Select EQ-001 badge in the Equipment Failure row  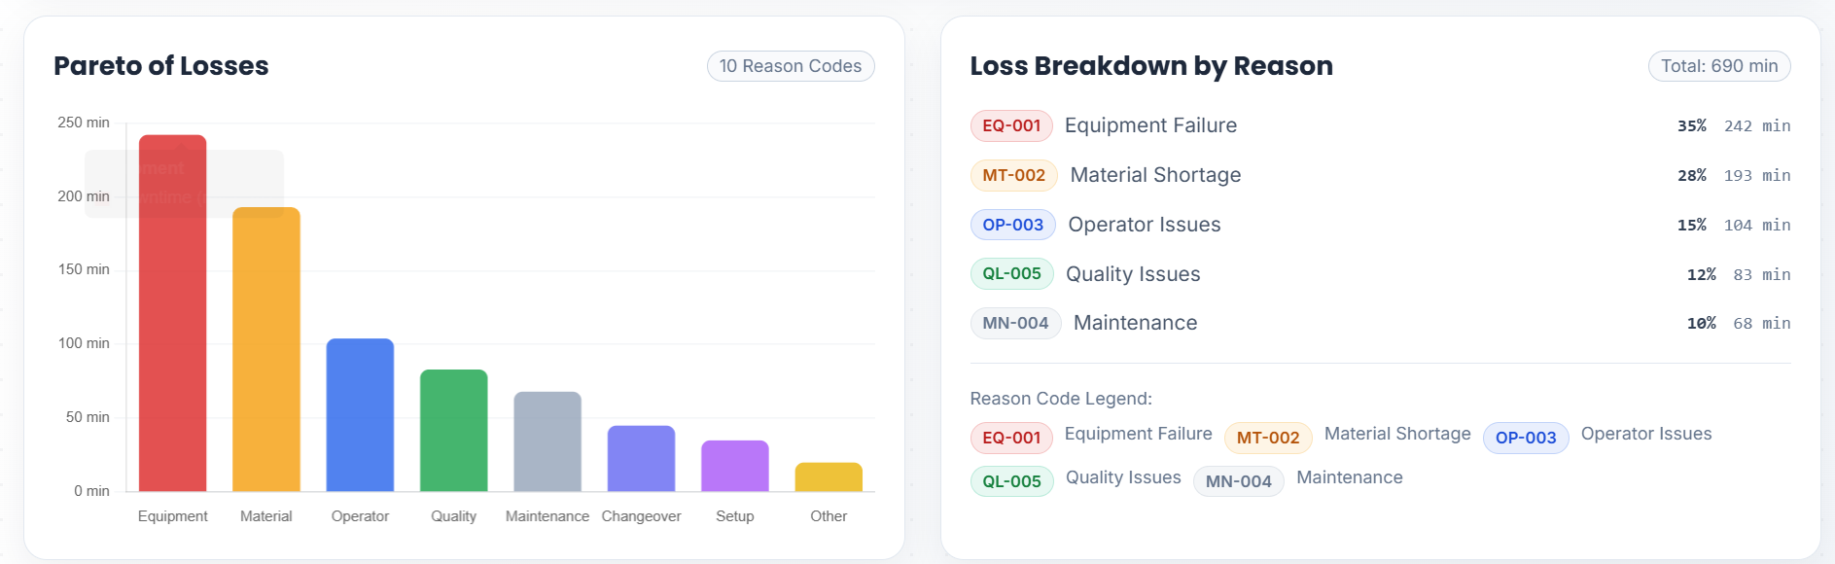tap(1011, 125)
